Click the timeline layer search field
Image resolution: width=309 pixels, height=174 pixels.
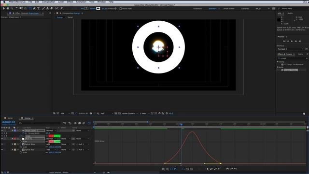coord(40,123)
